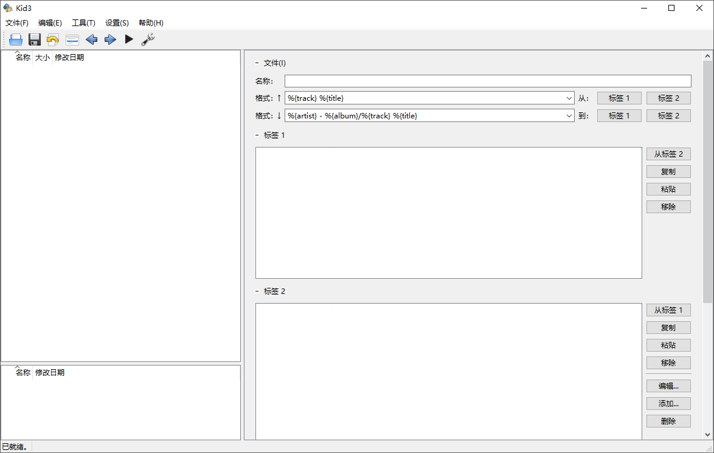Click 移除 in the 标签 1 section
The image size is (714, 453).
tap(668, 207)
